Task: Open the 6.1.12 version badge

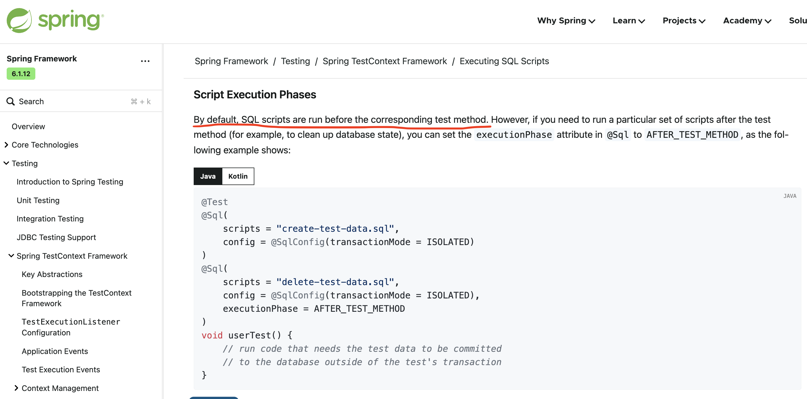Action: pyautogui.click(x=21, y=74)
